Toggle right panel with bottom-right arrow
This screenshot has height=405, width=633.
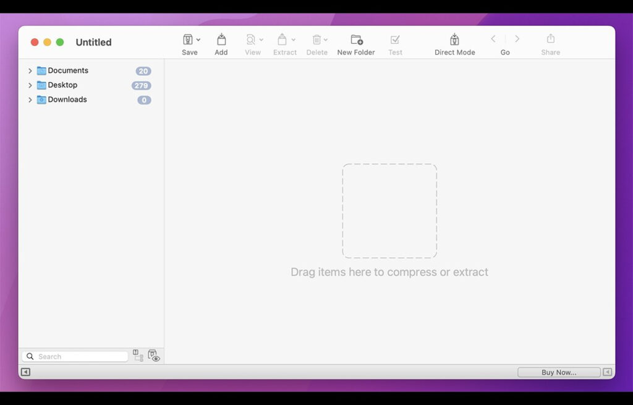pos(608,372)
